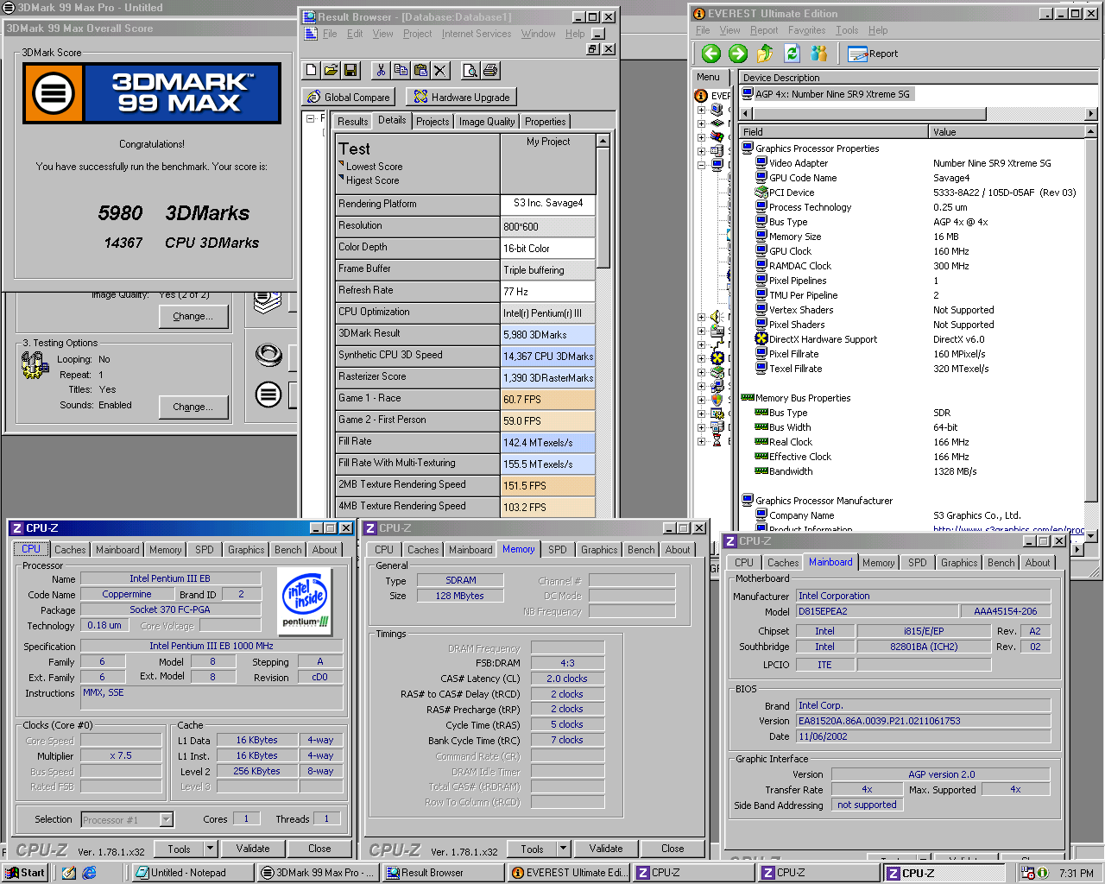This screenshot has width=1105, height=884.
Task: Click the horizontal scrollbar under Device Description
Action: (919, 113)
